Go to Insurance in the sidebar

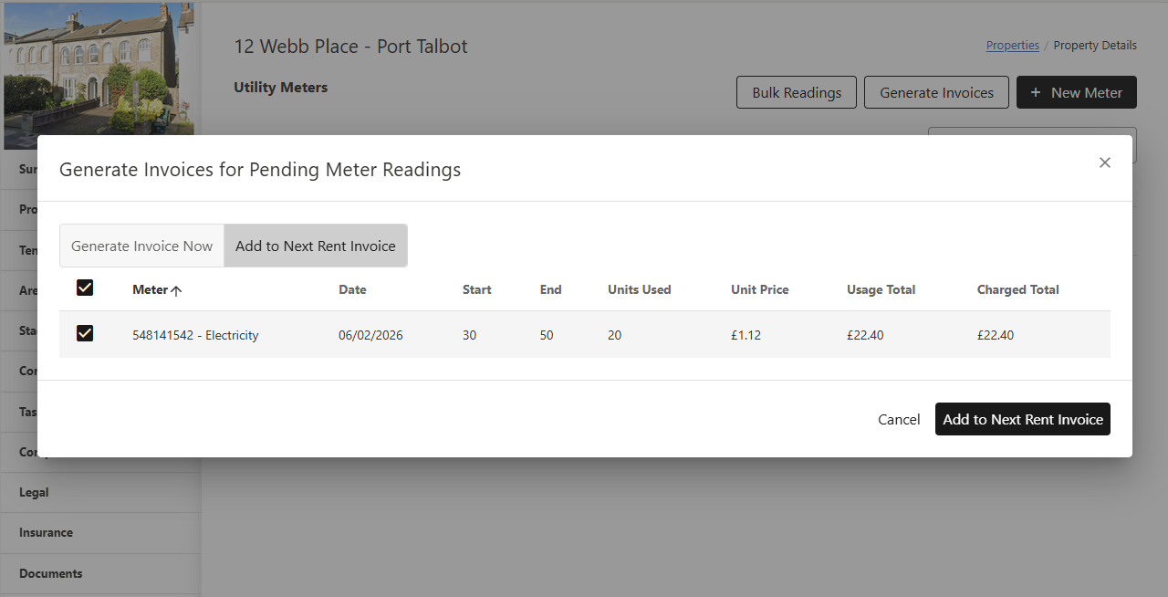(x=46, y=532)
